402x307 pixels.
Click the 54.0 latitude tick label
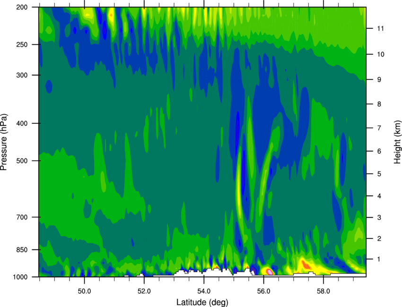204,291
